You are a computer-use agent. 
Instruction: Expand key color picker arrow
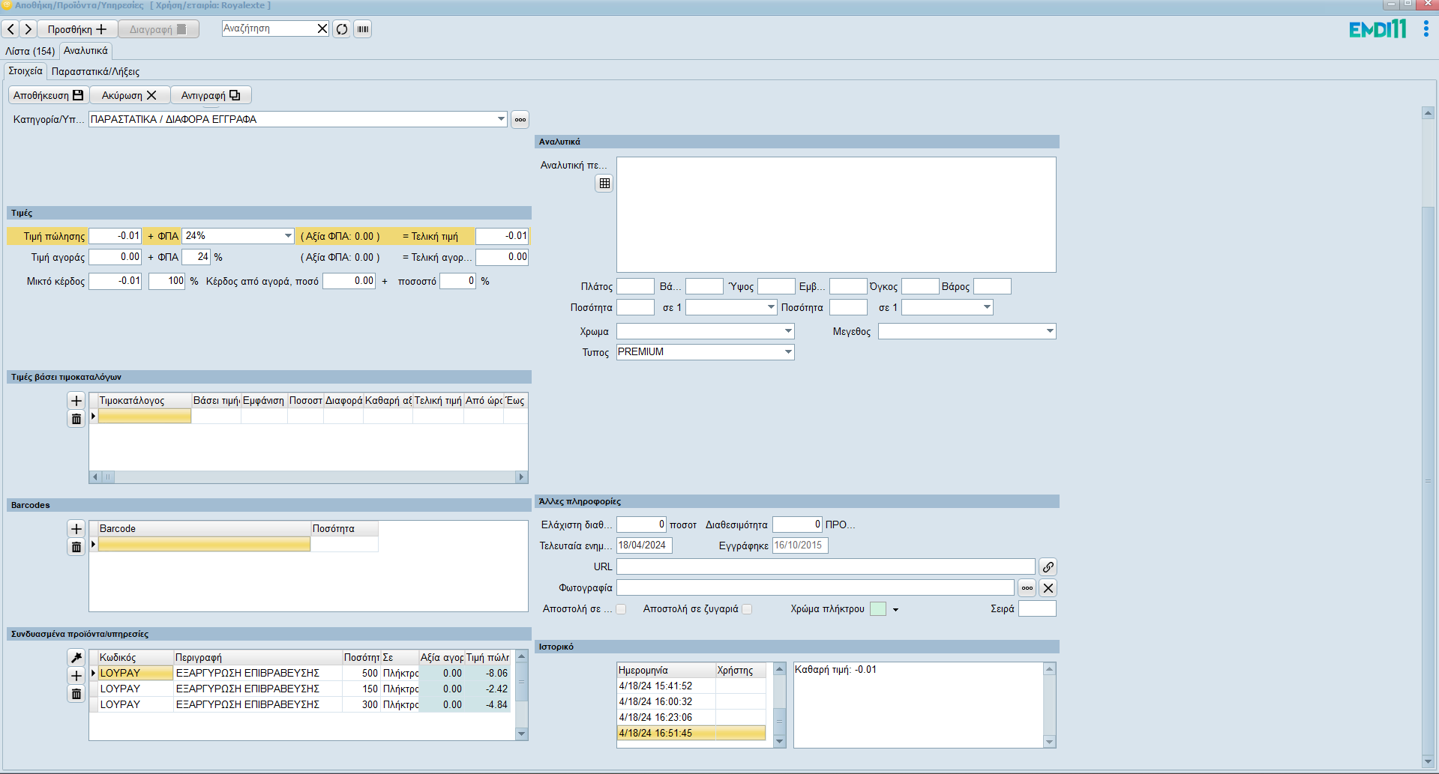(x=895, y=610)
